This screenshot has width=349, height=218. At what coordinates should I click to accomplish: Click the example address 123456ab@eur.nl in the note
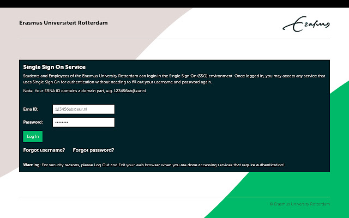[129, 90]
